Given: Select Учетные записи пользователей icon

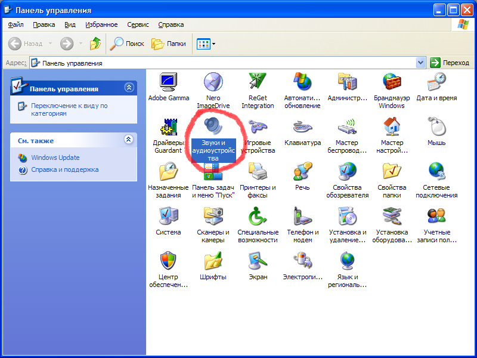Looking at the screenshot, I should [x=436, y=216].
